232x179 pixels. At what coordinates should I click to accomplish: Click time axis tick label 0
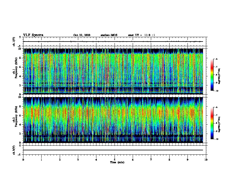(x=23, y=160)
